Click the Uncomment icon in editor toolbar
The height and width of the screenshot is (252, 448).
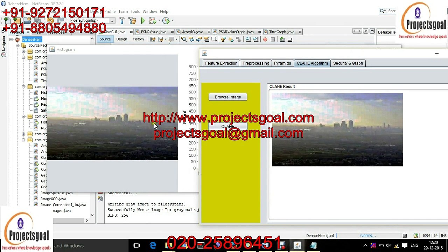click(290, 40)
